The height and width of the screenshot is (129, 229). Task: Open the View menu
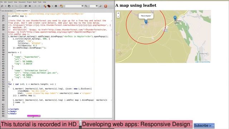pos(15,2)
